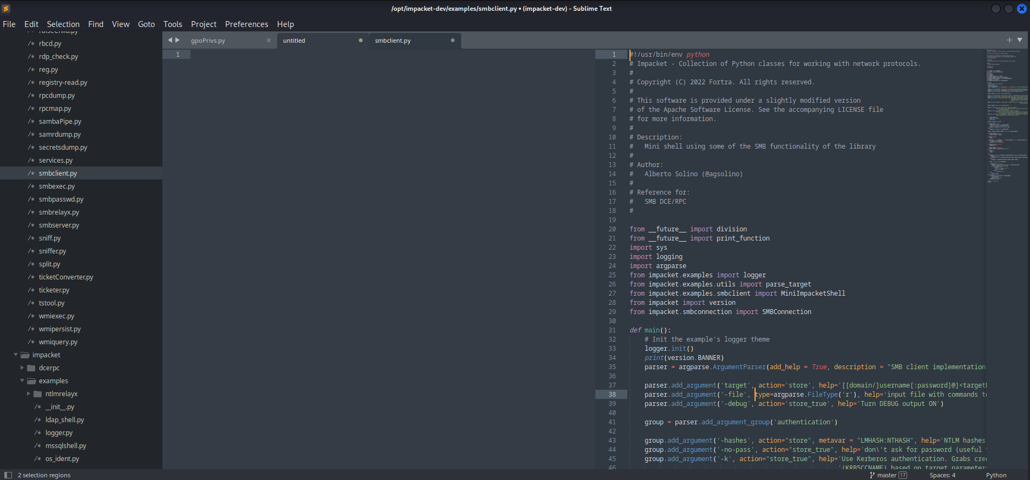Close the gpoPrivs.py tab
Screen dimensions: 1030x480
pyautogui.click(x=268, y=41)
